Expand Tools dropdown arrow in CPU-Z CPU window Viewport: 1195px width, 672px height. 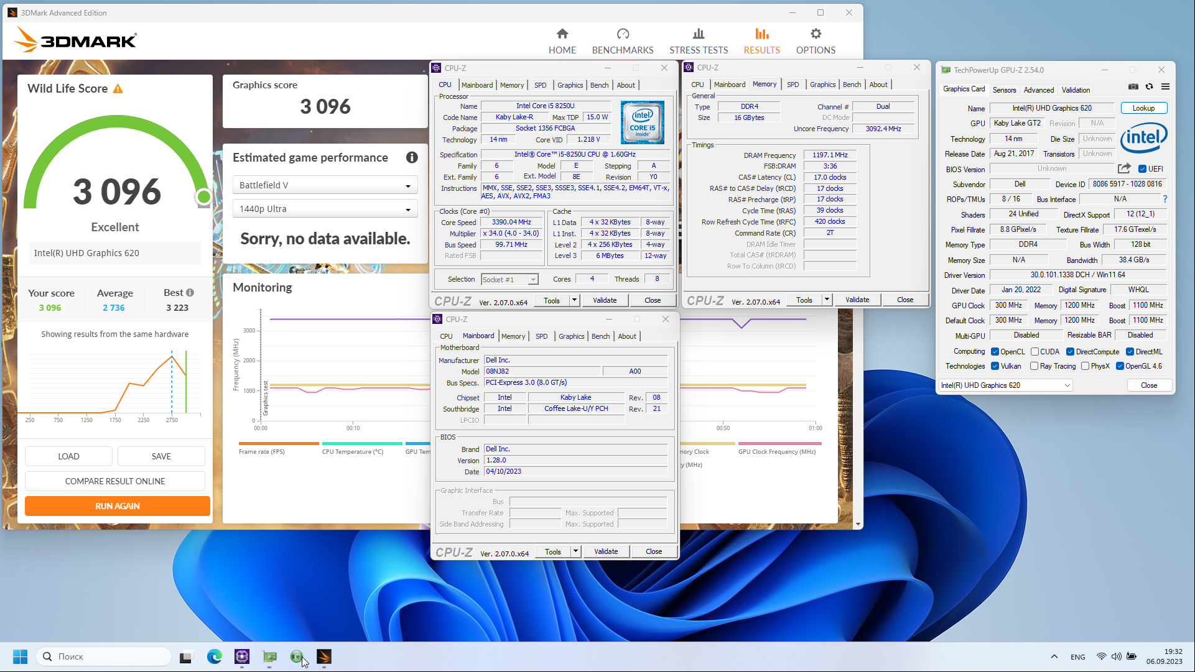(574, 300)
